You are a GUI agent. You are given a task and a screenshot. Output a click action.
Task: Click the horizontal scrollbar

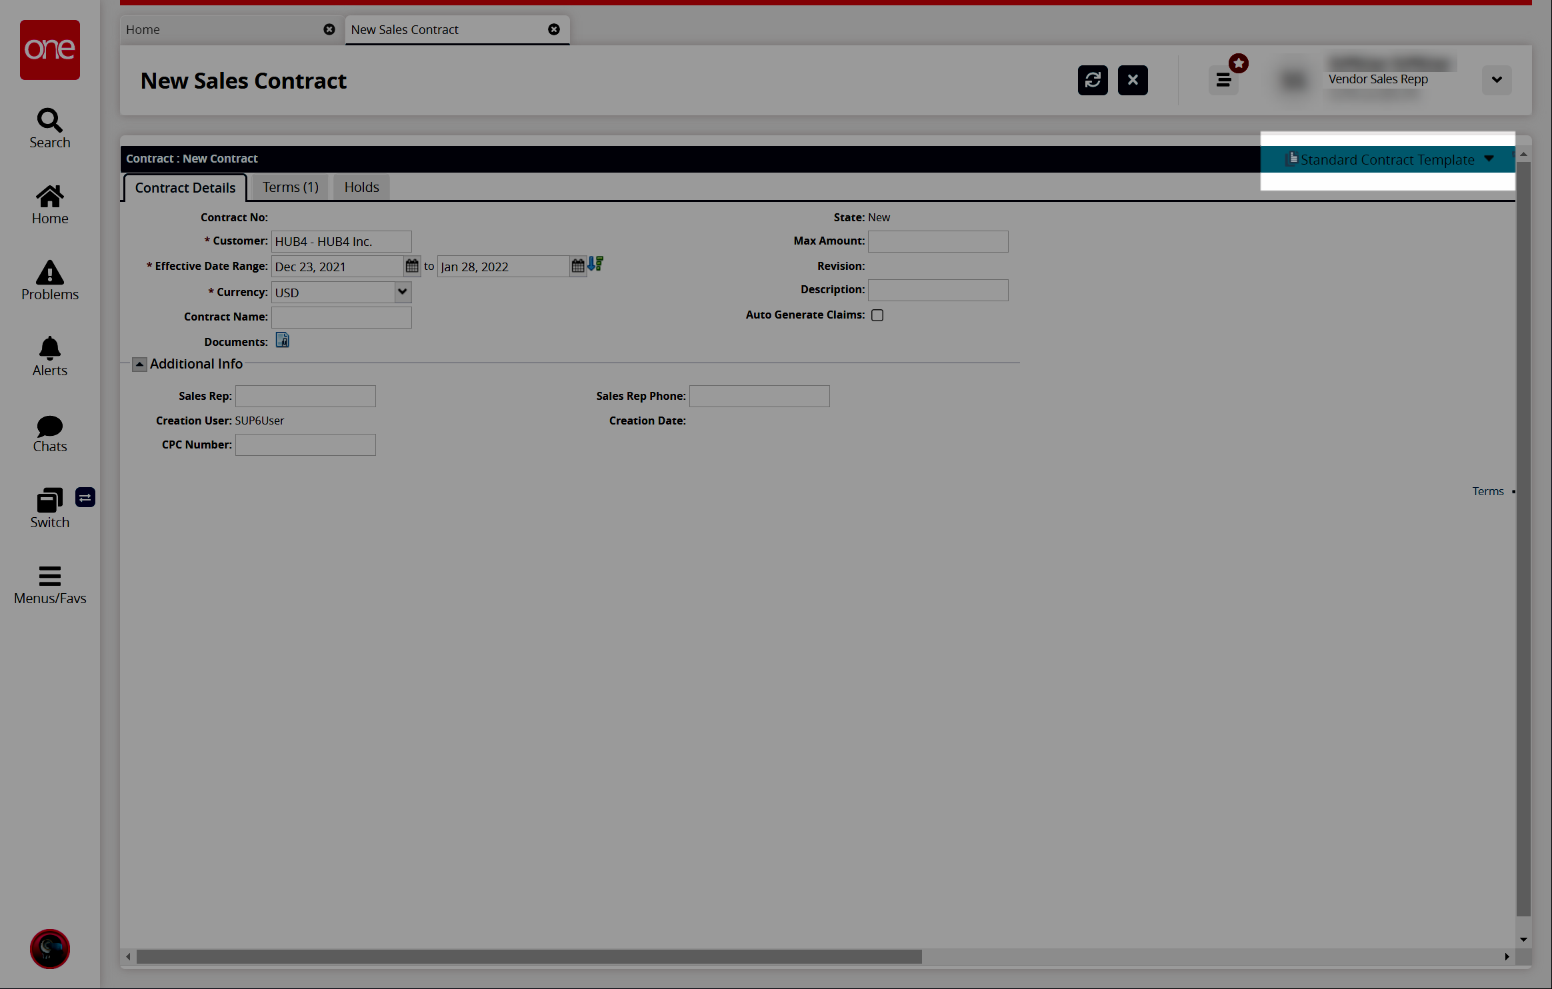tap(529, 956)
